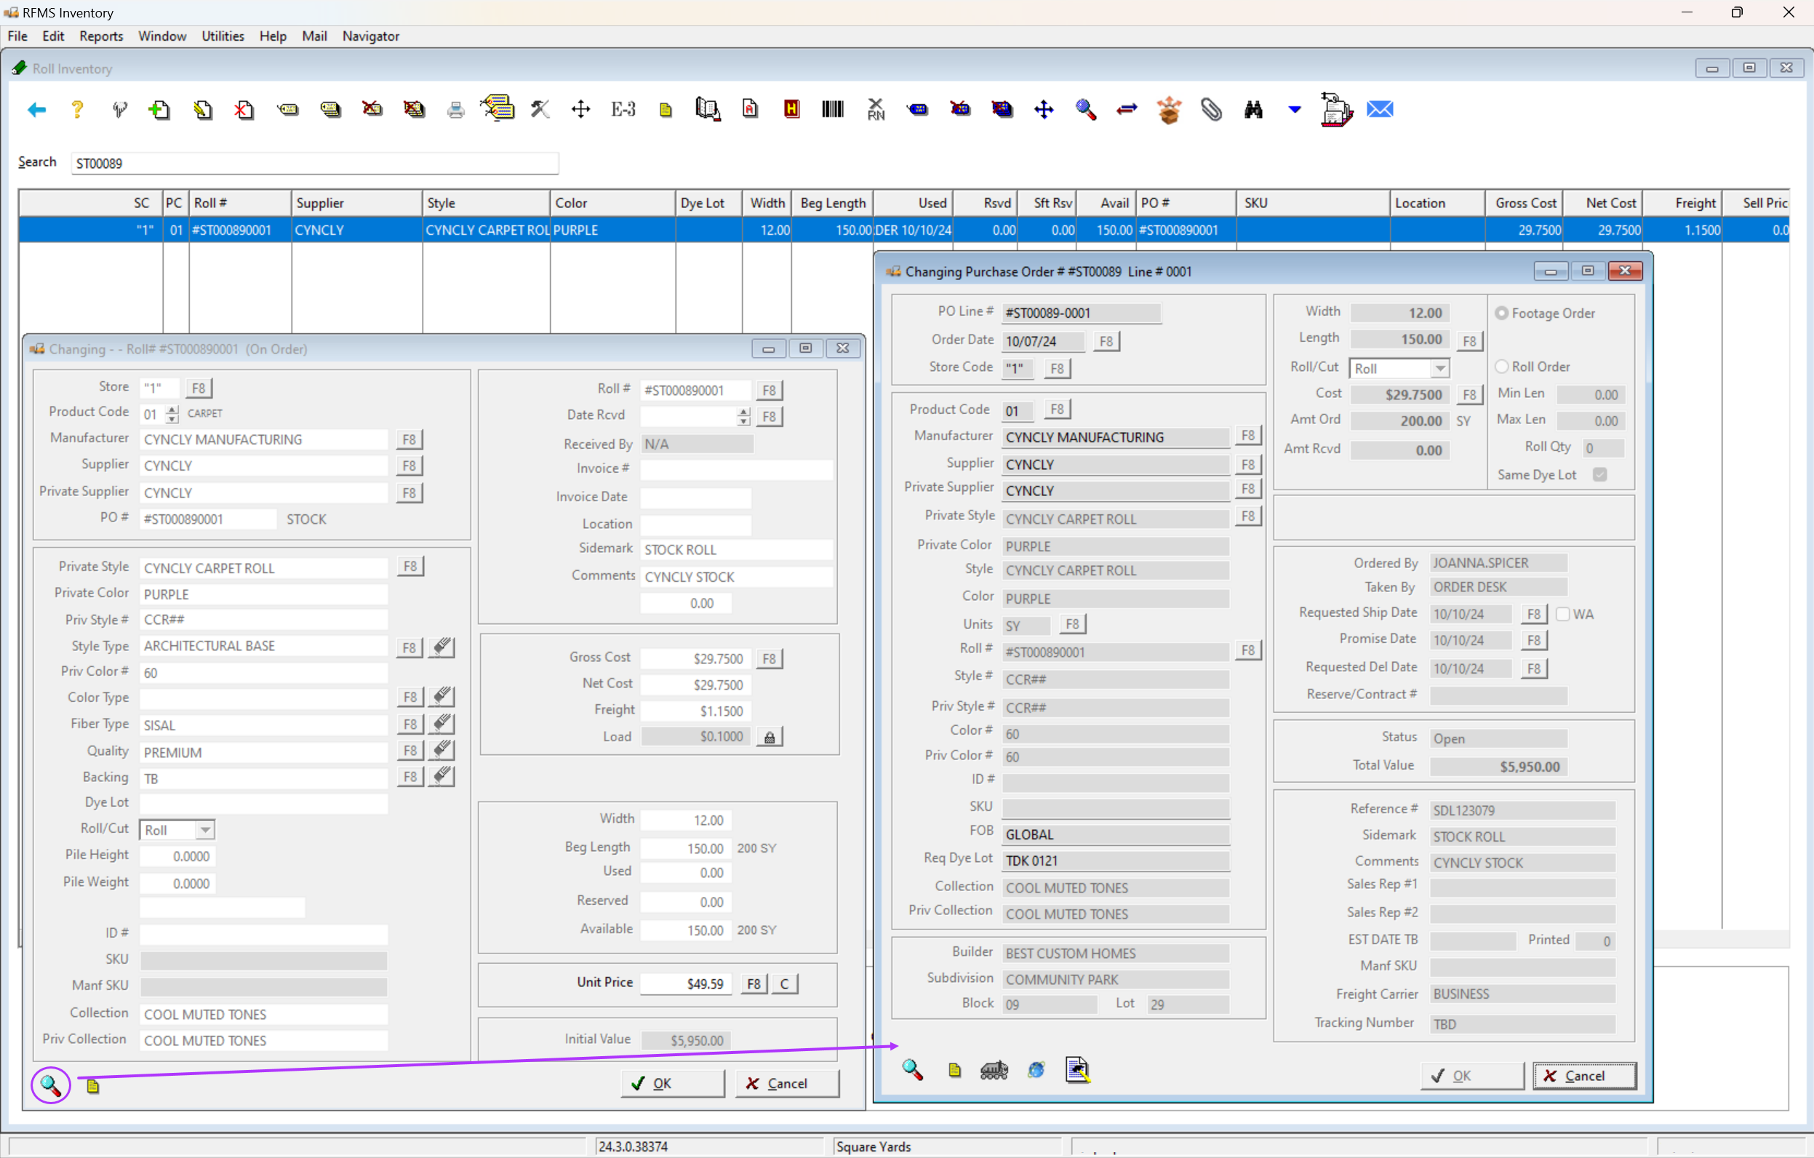This screenshot has height=1158, width=1814.
Task: Click the truck shipping icon in the PO dialog
Action: tap(994, 1069)
